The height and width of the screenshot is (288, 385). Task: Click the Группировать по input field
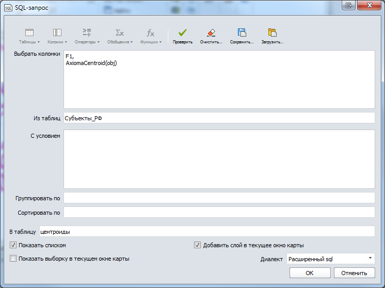pyautogui.click(x=219, y=198)
